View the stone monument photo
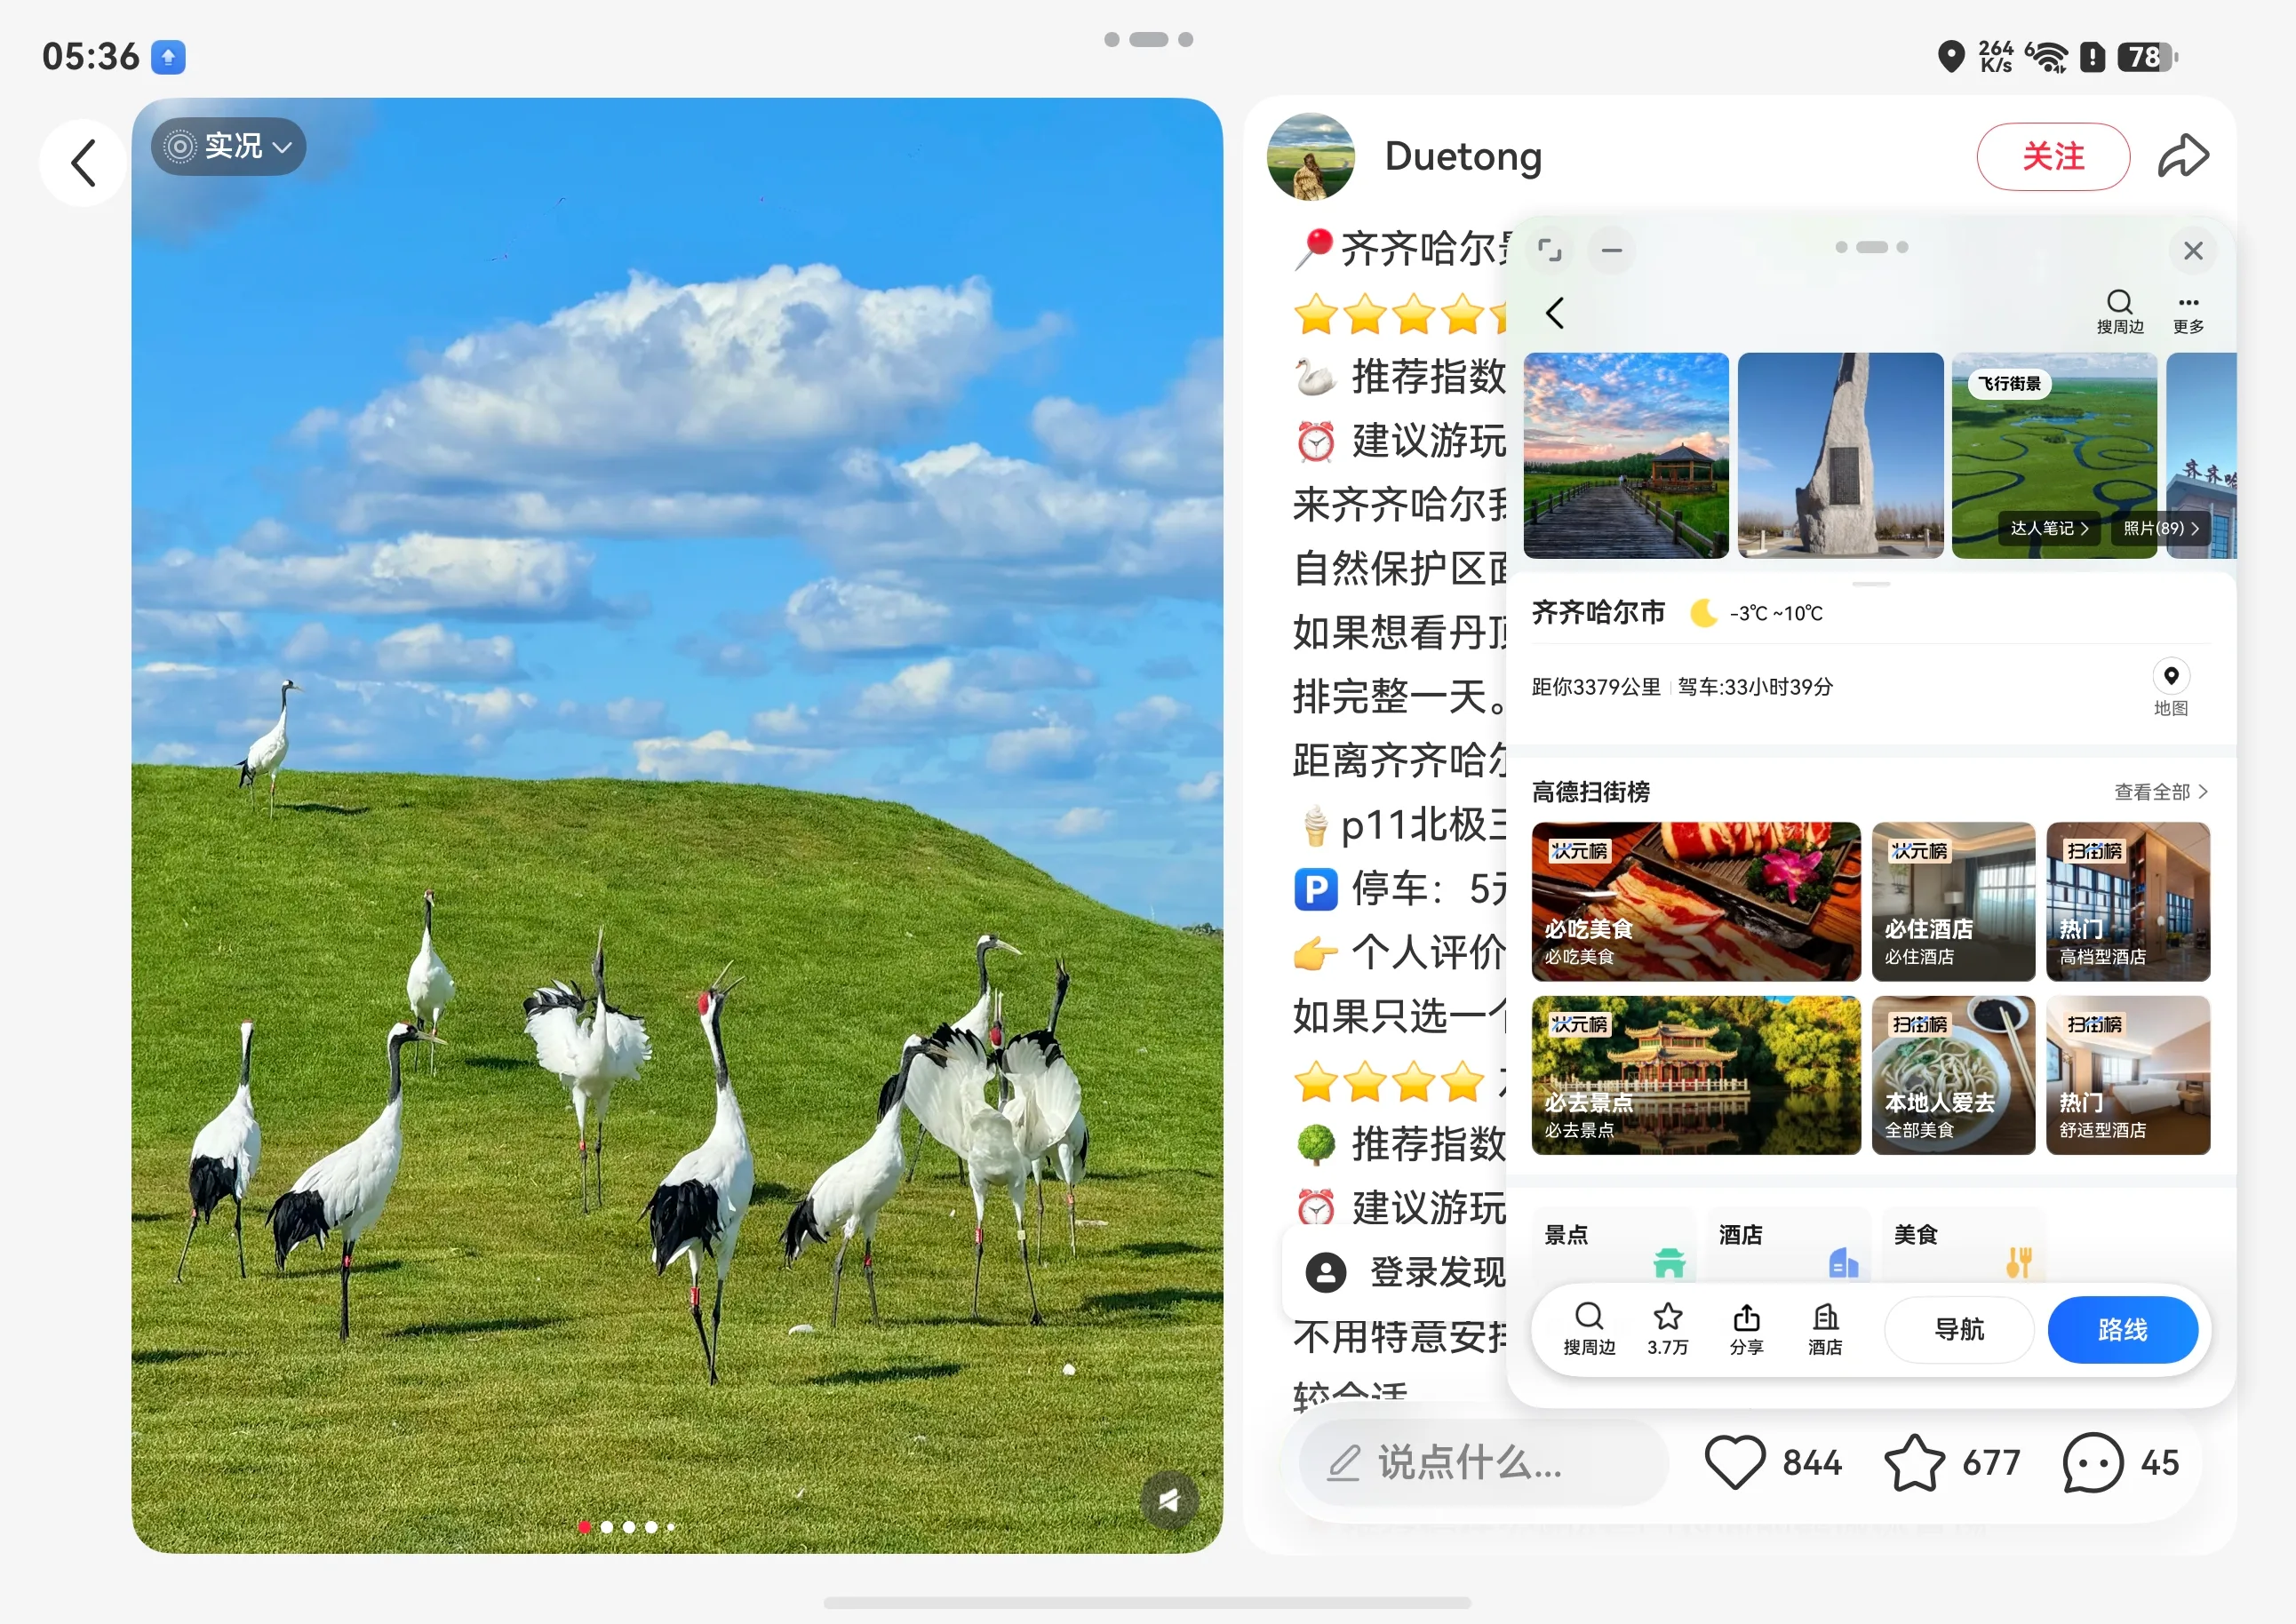 pyautogui.click(x=1840, y=455)
